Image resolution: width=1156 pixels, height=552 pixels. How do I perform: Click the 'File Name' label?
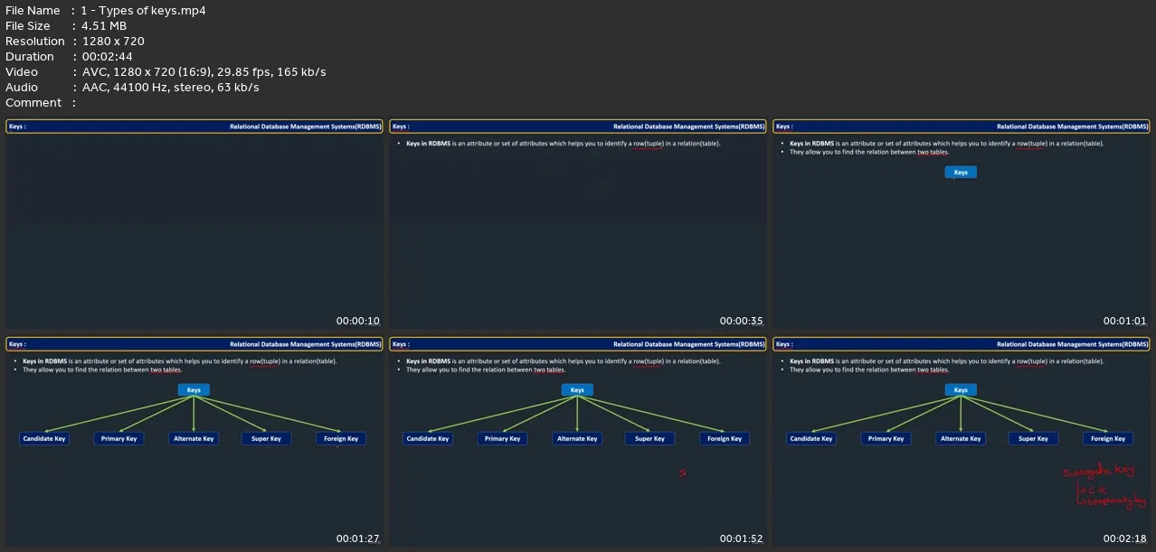[33, 11]
